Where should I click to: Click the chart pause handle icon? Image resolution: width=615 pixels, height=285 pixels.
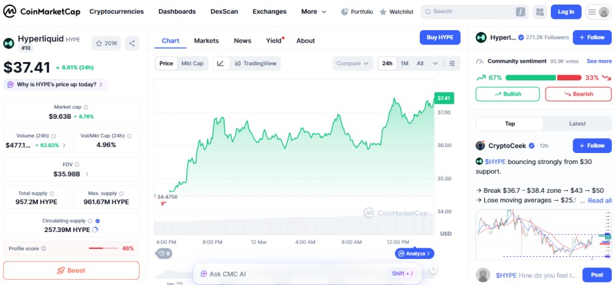point(434,269)
